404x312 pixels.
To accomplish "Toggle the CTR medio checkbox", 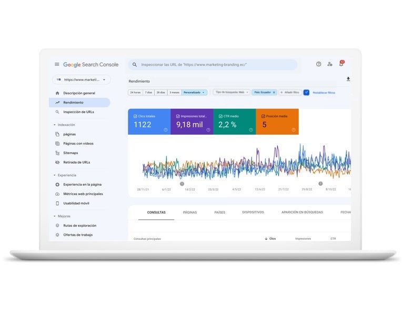I will [220, 116].
